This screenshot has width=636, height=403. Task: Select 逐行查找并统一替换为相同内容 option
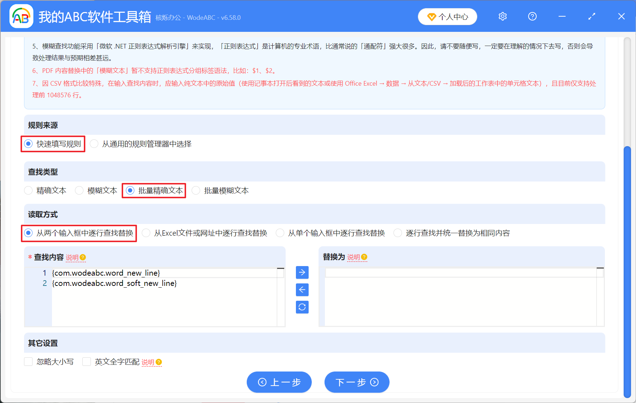tap(398, 233)
